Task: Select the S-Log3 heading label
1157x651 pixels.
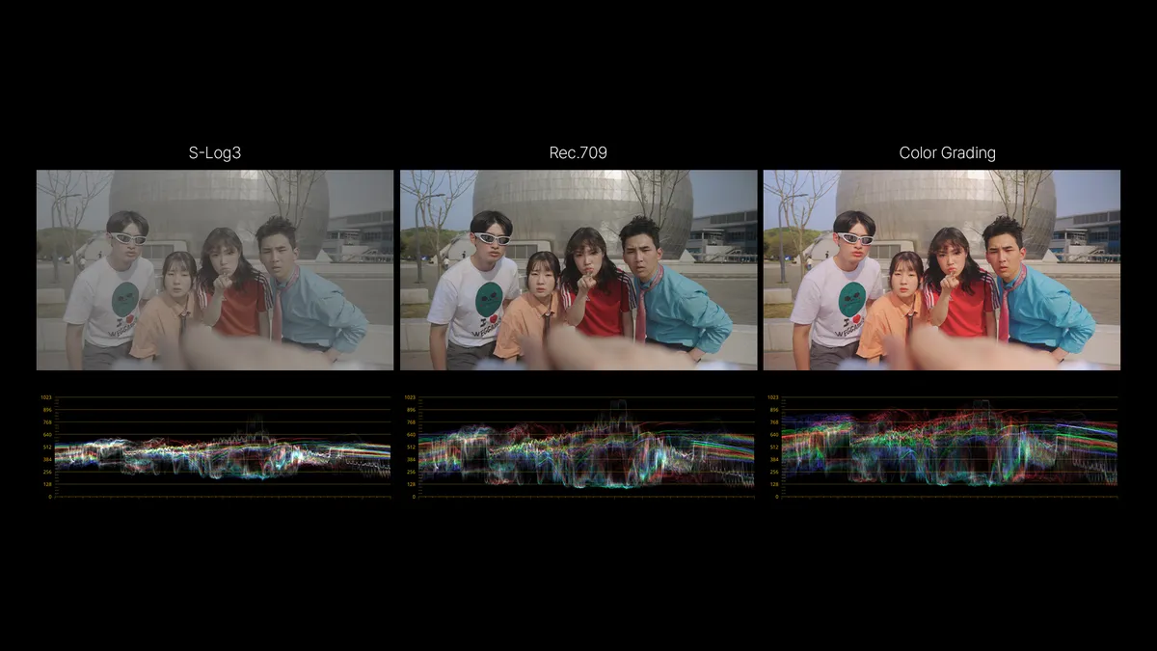Action: click(215, 152)
